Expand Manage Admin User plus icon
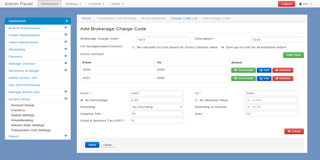Image resolution: width=320 pixels, height=160 pixels. (66, 92)
